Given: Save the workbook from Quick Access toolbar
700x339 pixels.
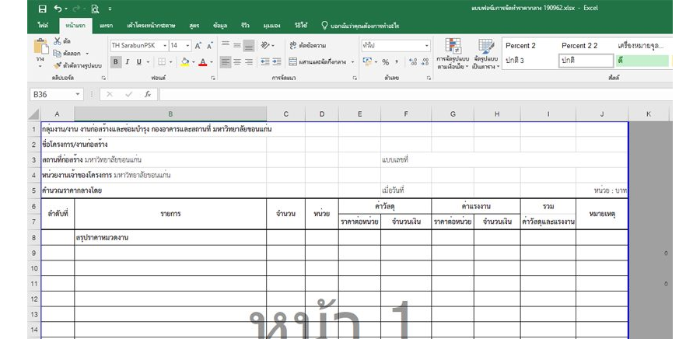Looking at the screenshot, I should coord(43,9).
